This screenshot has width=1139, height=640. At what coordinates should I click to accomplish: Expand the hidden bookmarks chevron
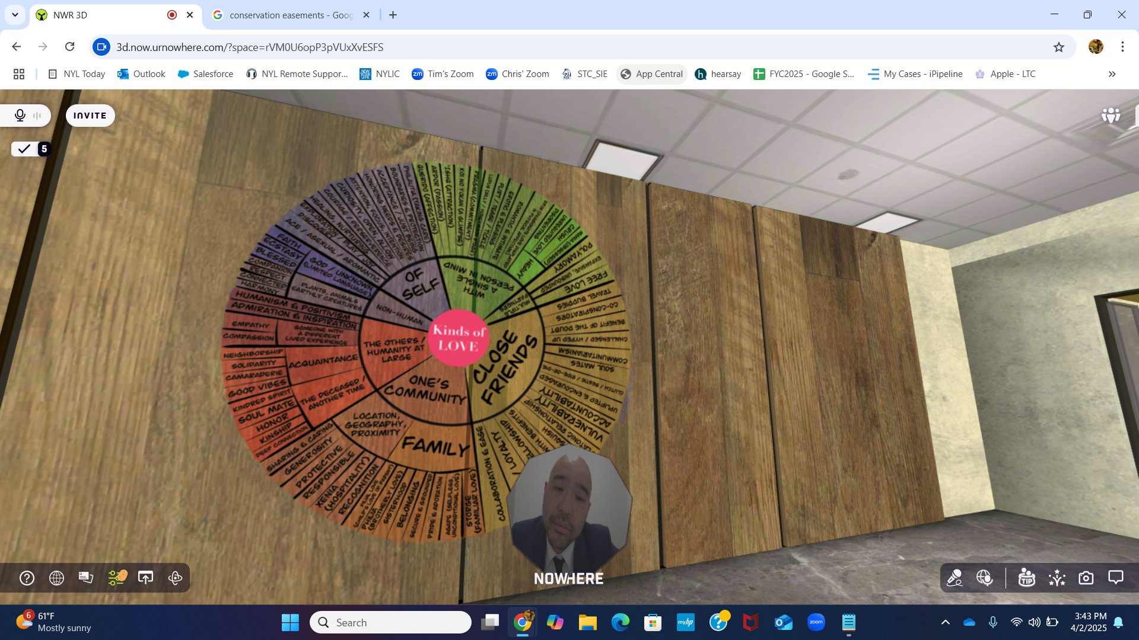pyautogui.click(x=1112, y=74)
